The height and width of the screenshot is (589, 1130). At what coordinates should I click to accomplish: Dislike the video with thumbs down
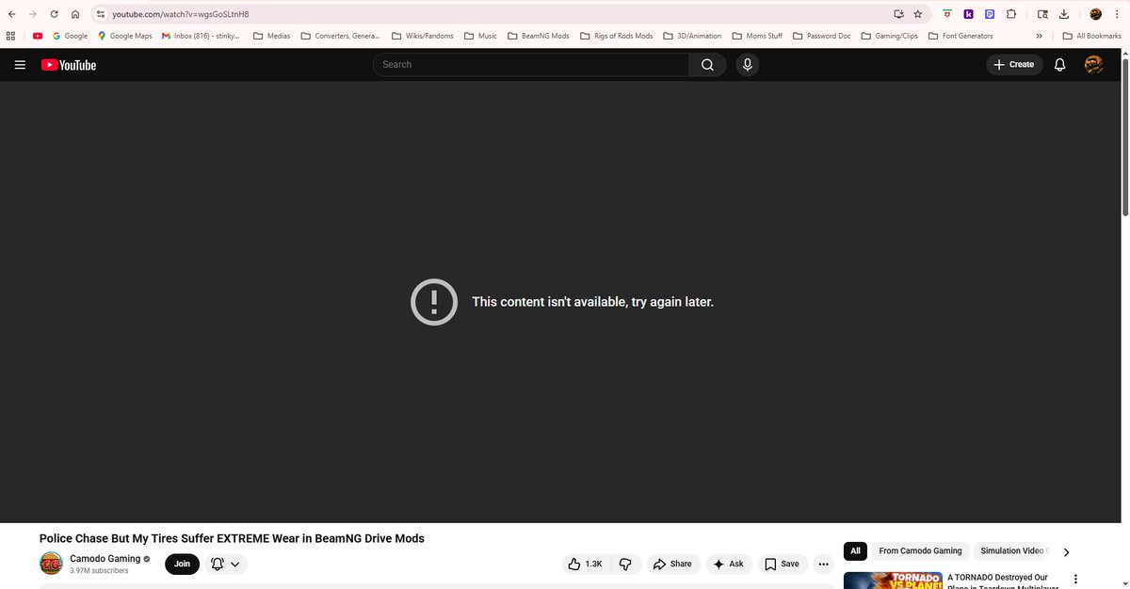(x=625, y=564)
